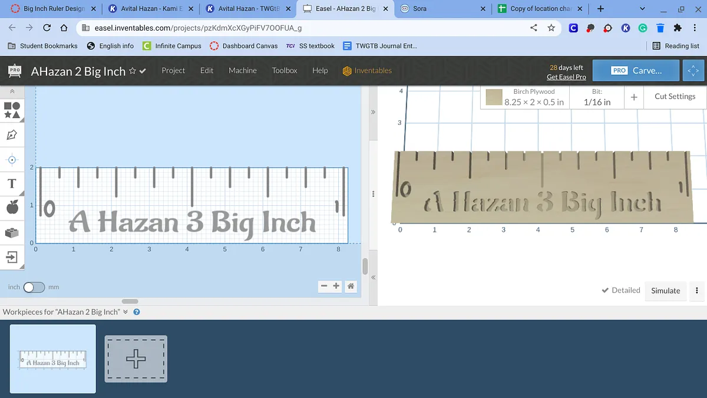707x398 pixels.
Task: Open the apple icon library
Action: (12, 207)
